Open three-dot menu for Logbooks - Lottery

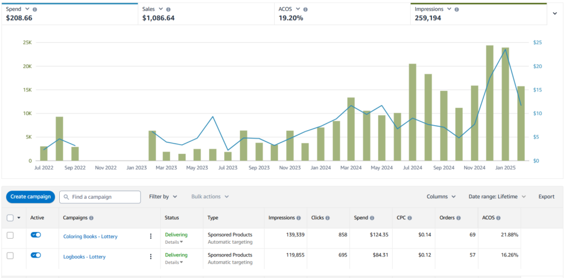click(x=151, y=256)
